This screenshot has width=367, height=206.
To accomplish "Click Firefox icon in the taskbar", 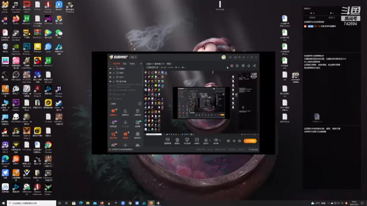I will coord(102,203).
